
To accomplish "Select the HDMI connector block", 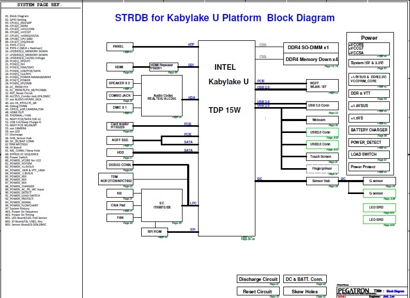I will [x=120, y=67].
